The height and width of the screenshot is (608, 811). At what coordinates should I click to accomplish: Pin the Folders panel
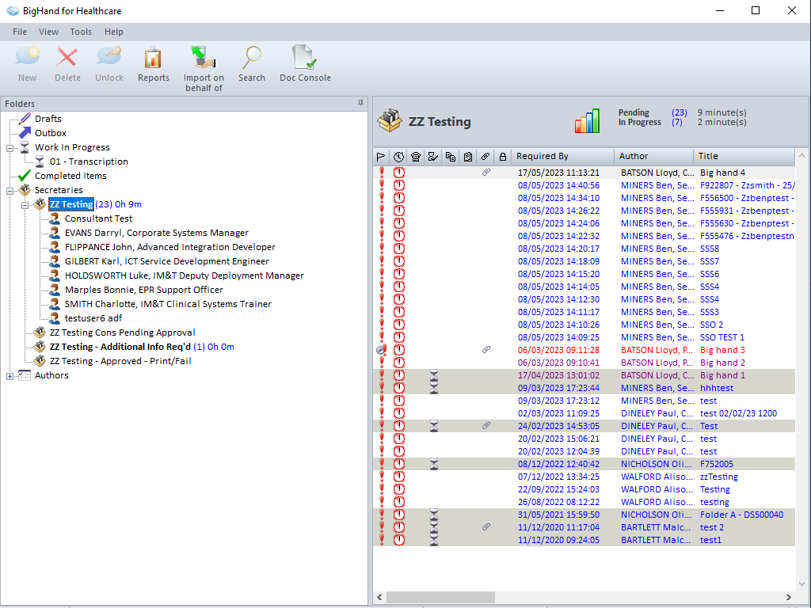360,104
